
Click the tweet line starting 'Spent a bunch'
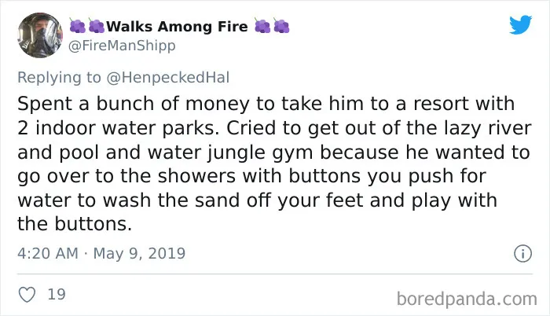coord(266,104)
